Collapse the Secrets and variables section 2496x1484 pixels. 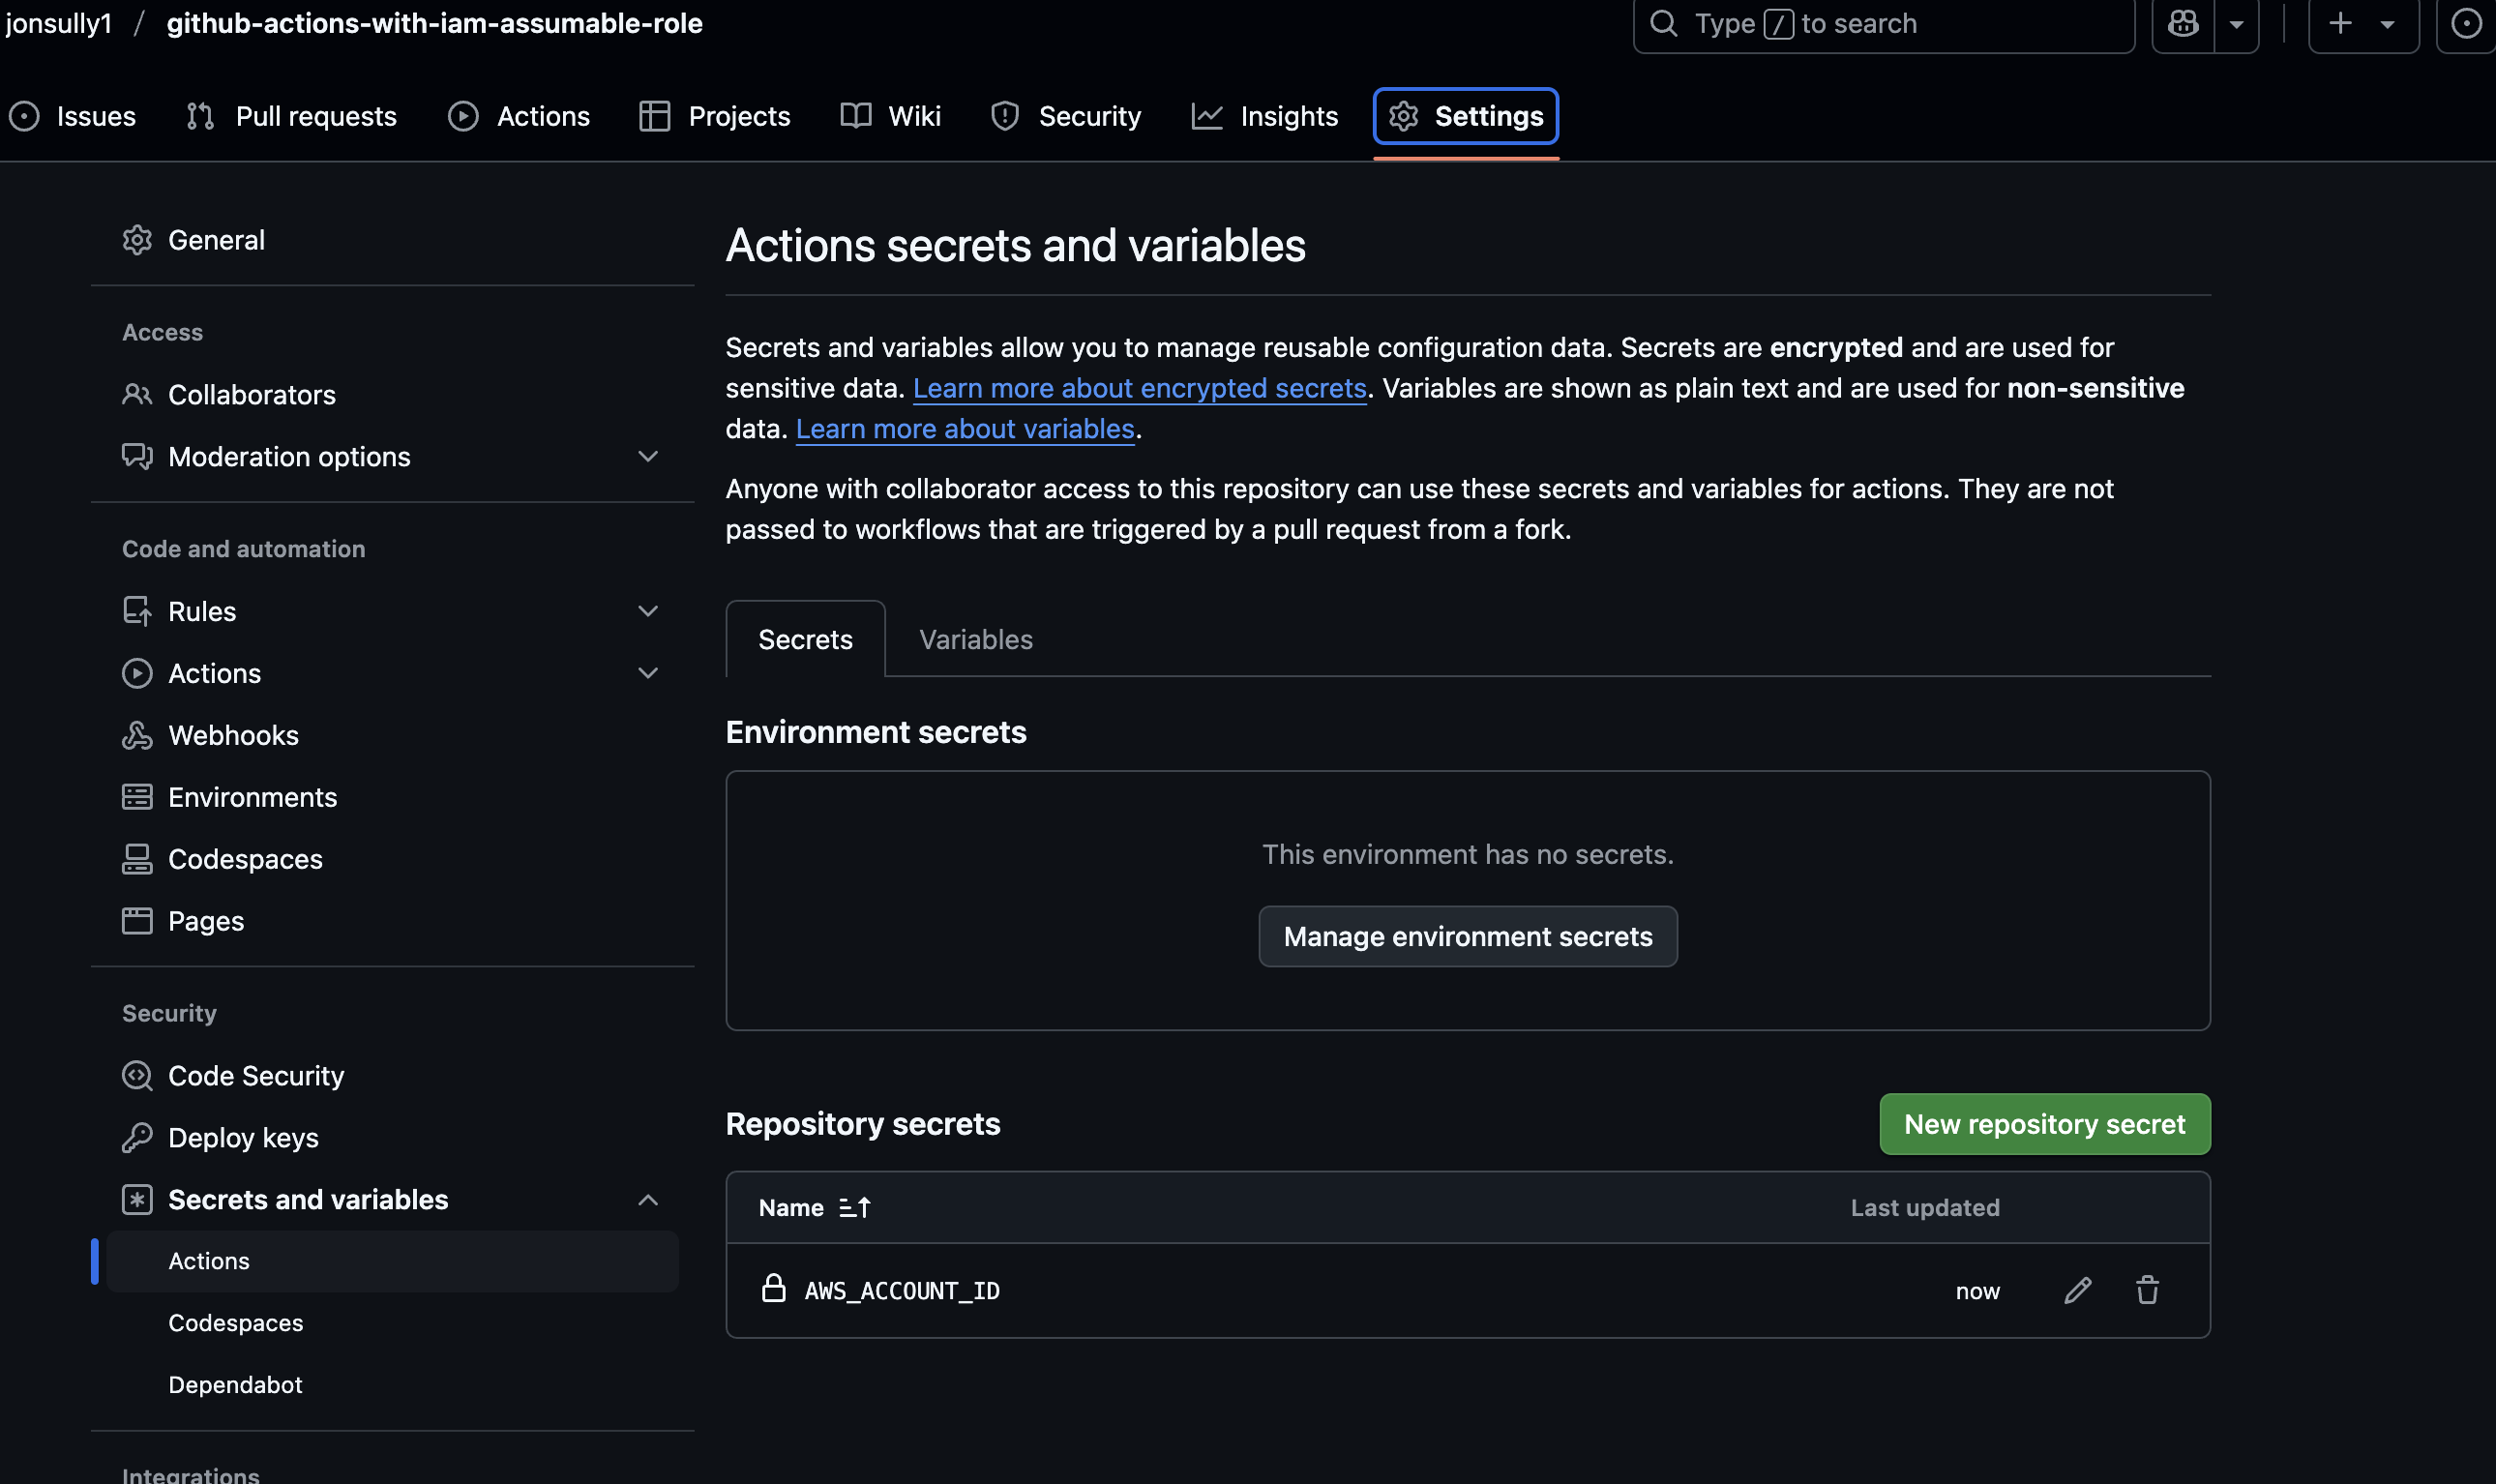(x=648, y=1199)
